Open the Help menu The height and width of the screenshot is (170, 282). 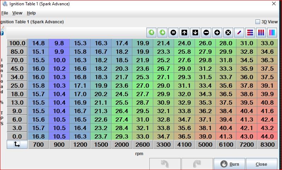31,13
